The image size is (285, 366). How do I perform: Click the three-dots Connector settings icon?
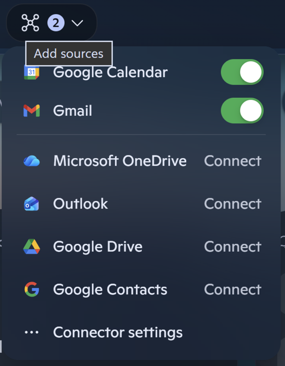[31, 332]
